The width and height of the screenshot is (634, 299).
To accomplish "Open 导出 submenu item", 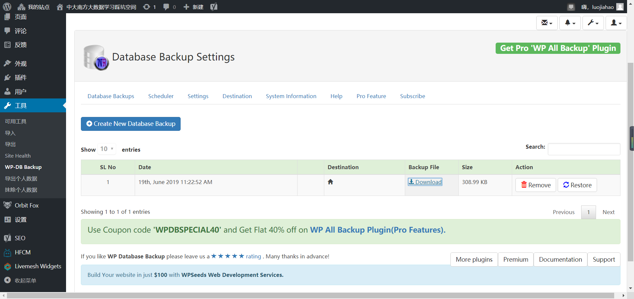I will [x=10, y=144].
